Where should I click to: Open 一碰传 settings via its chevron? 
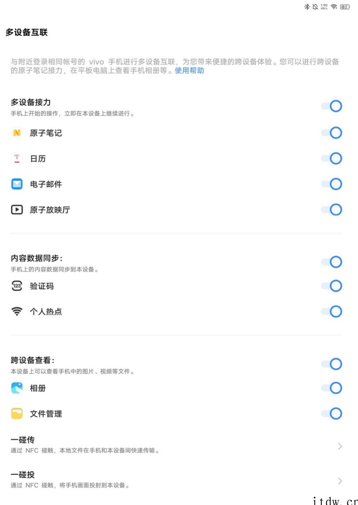[x=340, y=446]
